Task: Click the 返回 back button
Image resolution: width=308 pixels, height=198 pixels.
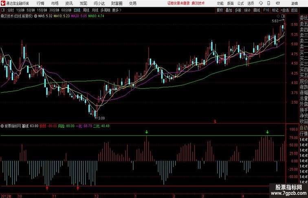Action: coord(294,10)
